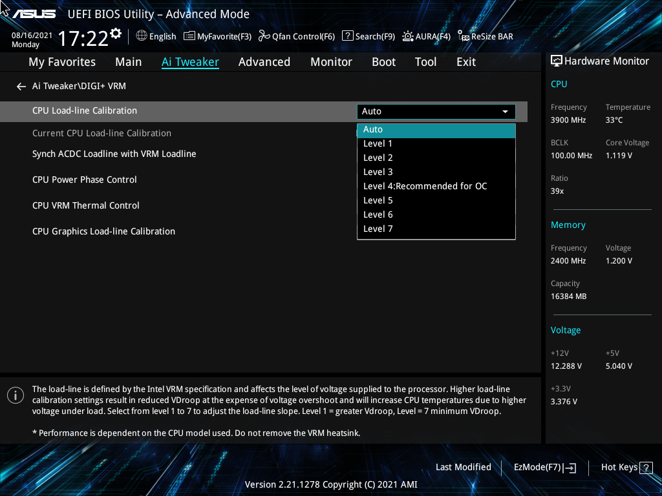Choose Level 5 load-line option
Screen dimensions: 662x496
[436, 201]
